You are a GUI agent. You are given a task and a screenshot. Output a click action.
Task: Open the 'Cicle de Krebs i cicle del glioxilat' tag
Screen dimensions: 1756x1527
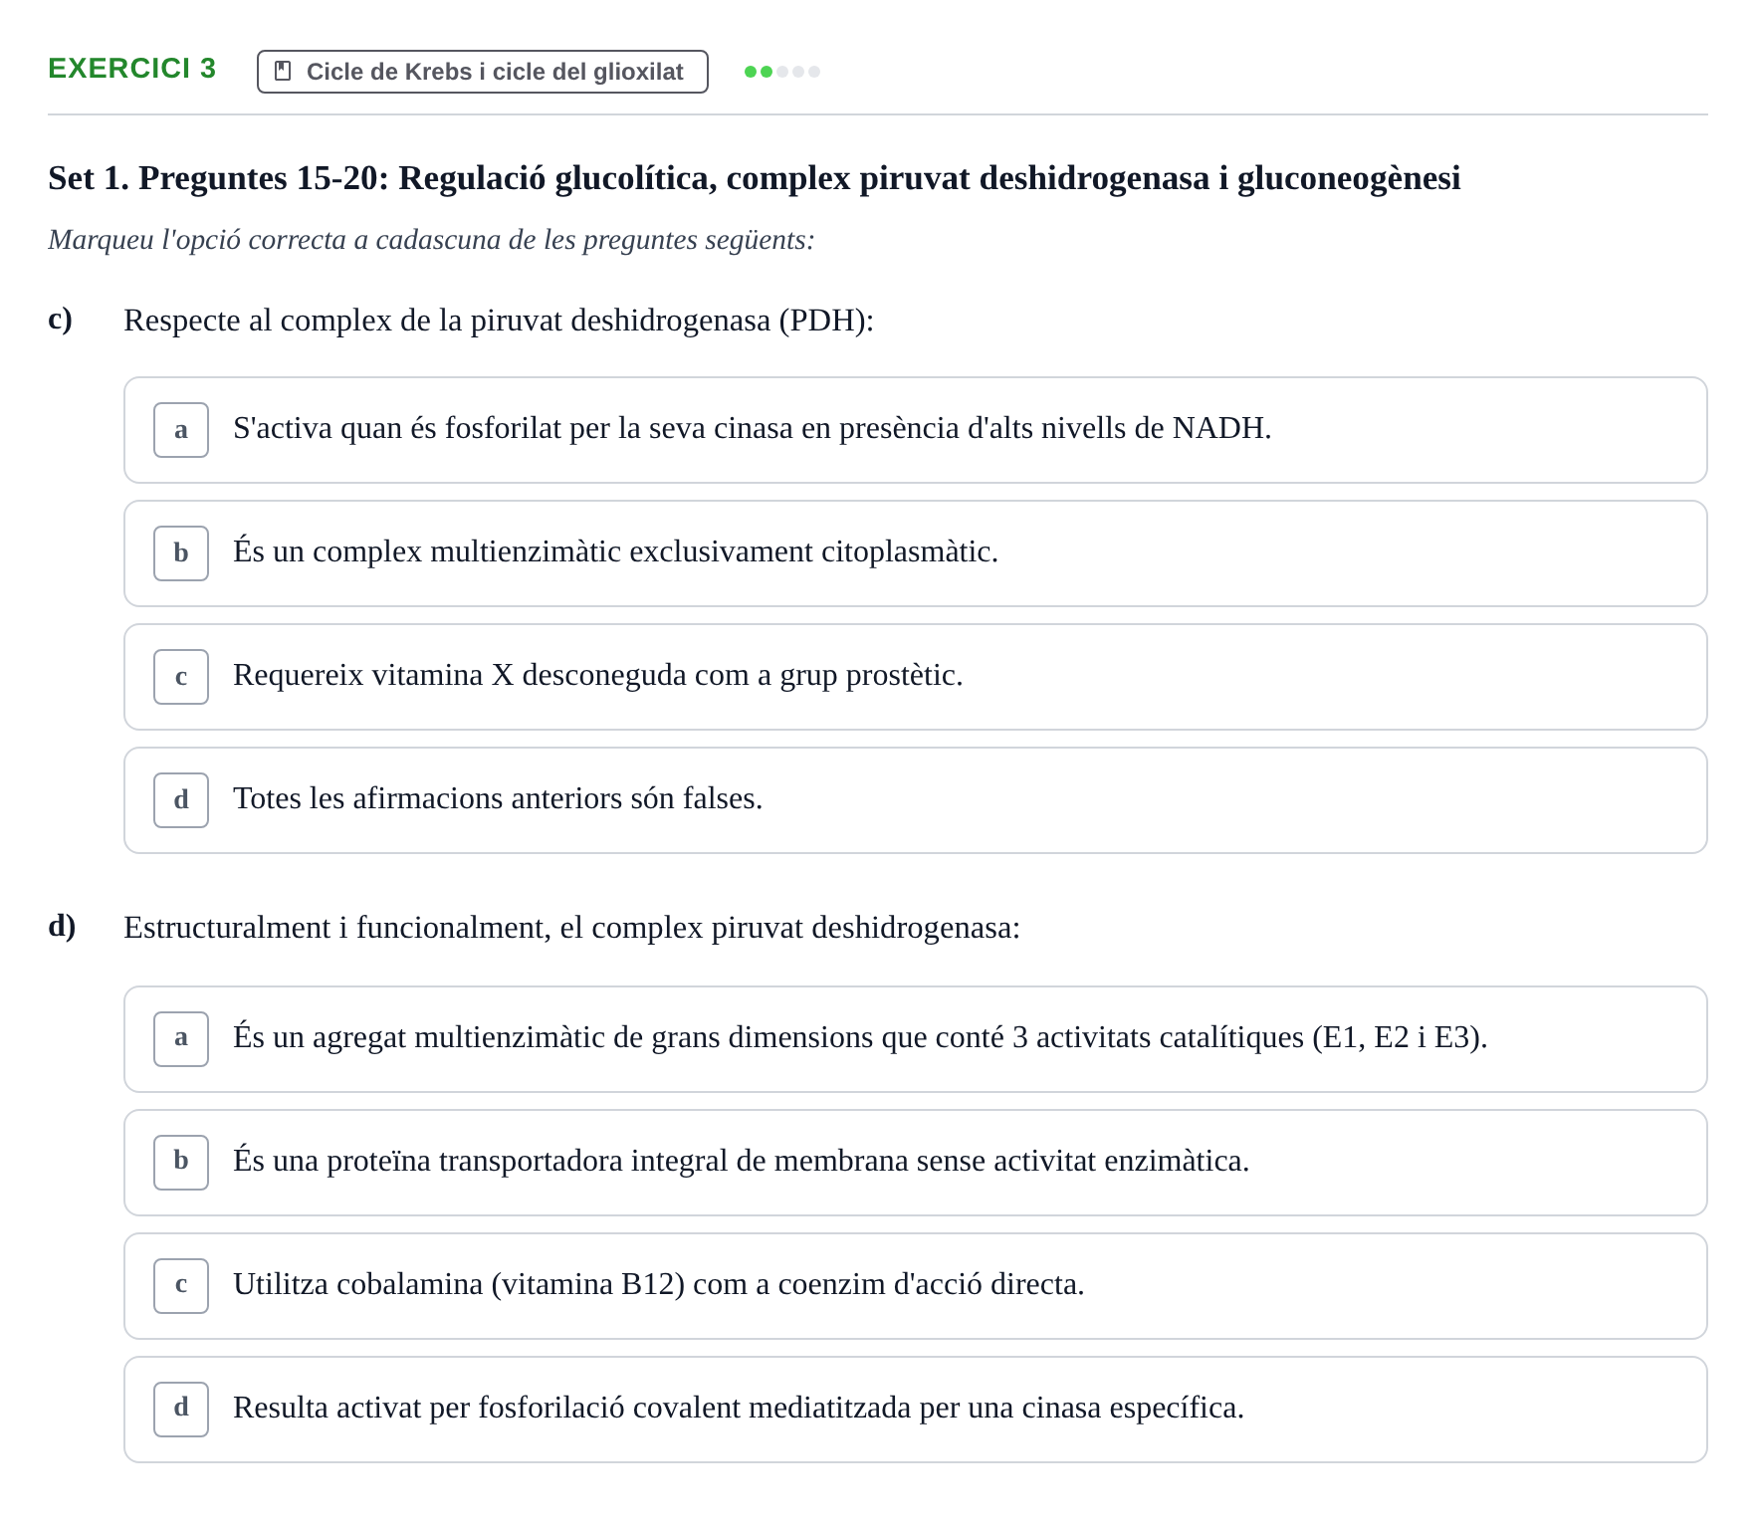pyautogui.click(x=483, y=72)
